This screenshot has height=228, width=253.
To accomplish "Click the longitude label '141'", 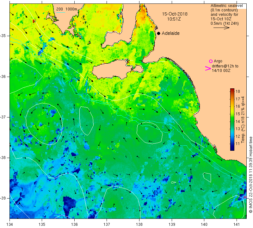I will point(237,224).
